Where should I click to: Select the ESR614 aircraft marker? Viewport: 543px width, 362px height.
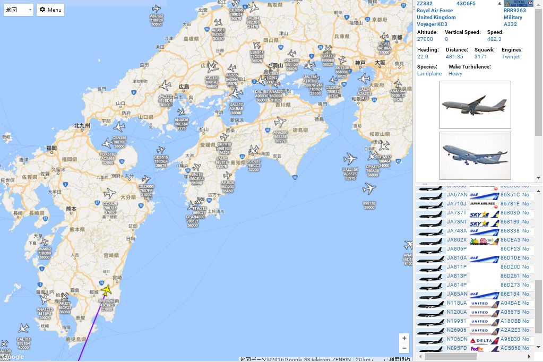point(256,45)
